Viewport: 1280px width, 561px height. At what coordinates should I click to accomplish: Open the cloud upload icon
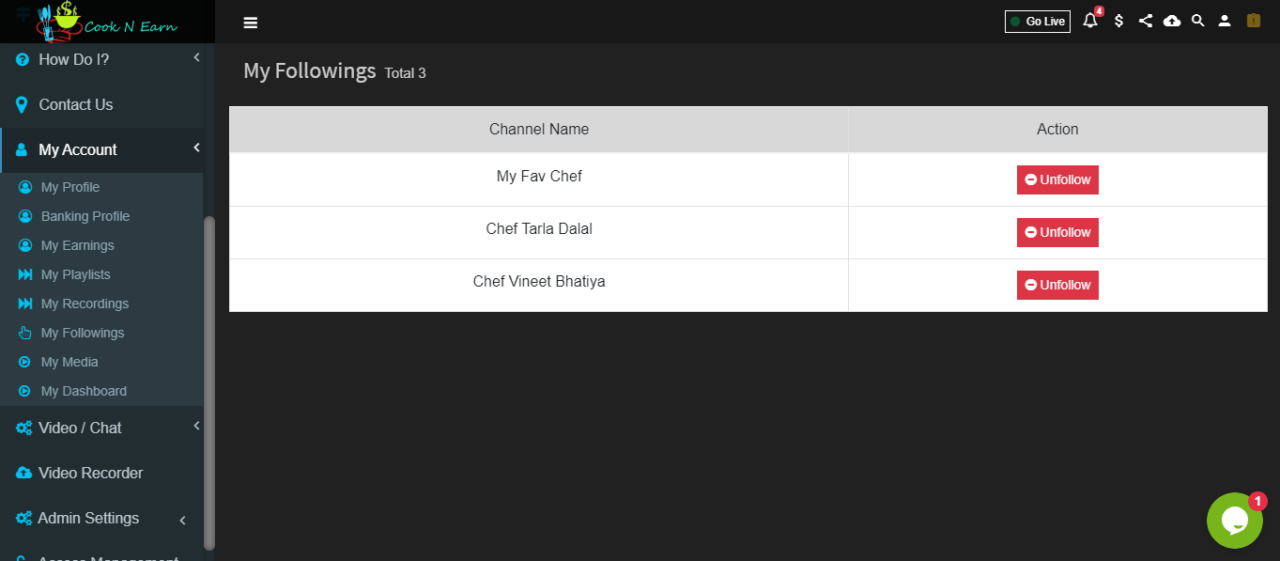coord(1172,21)
